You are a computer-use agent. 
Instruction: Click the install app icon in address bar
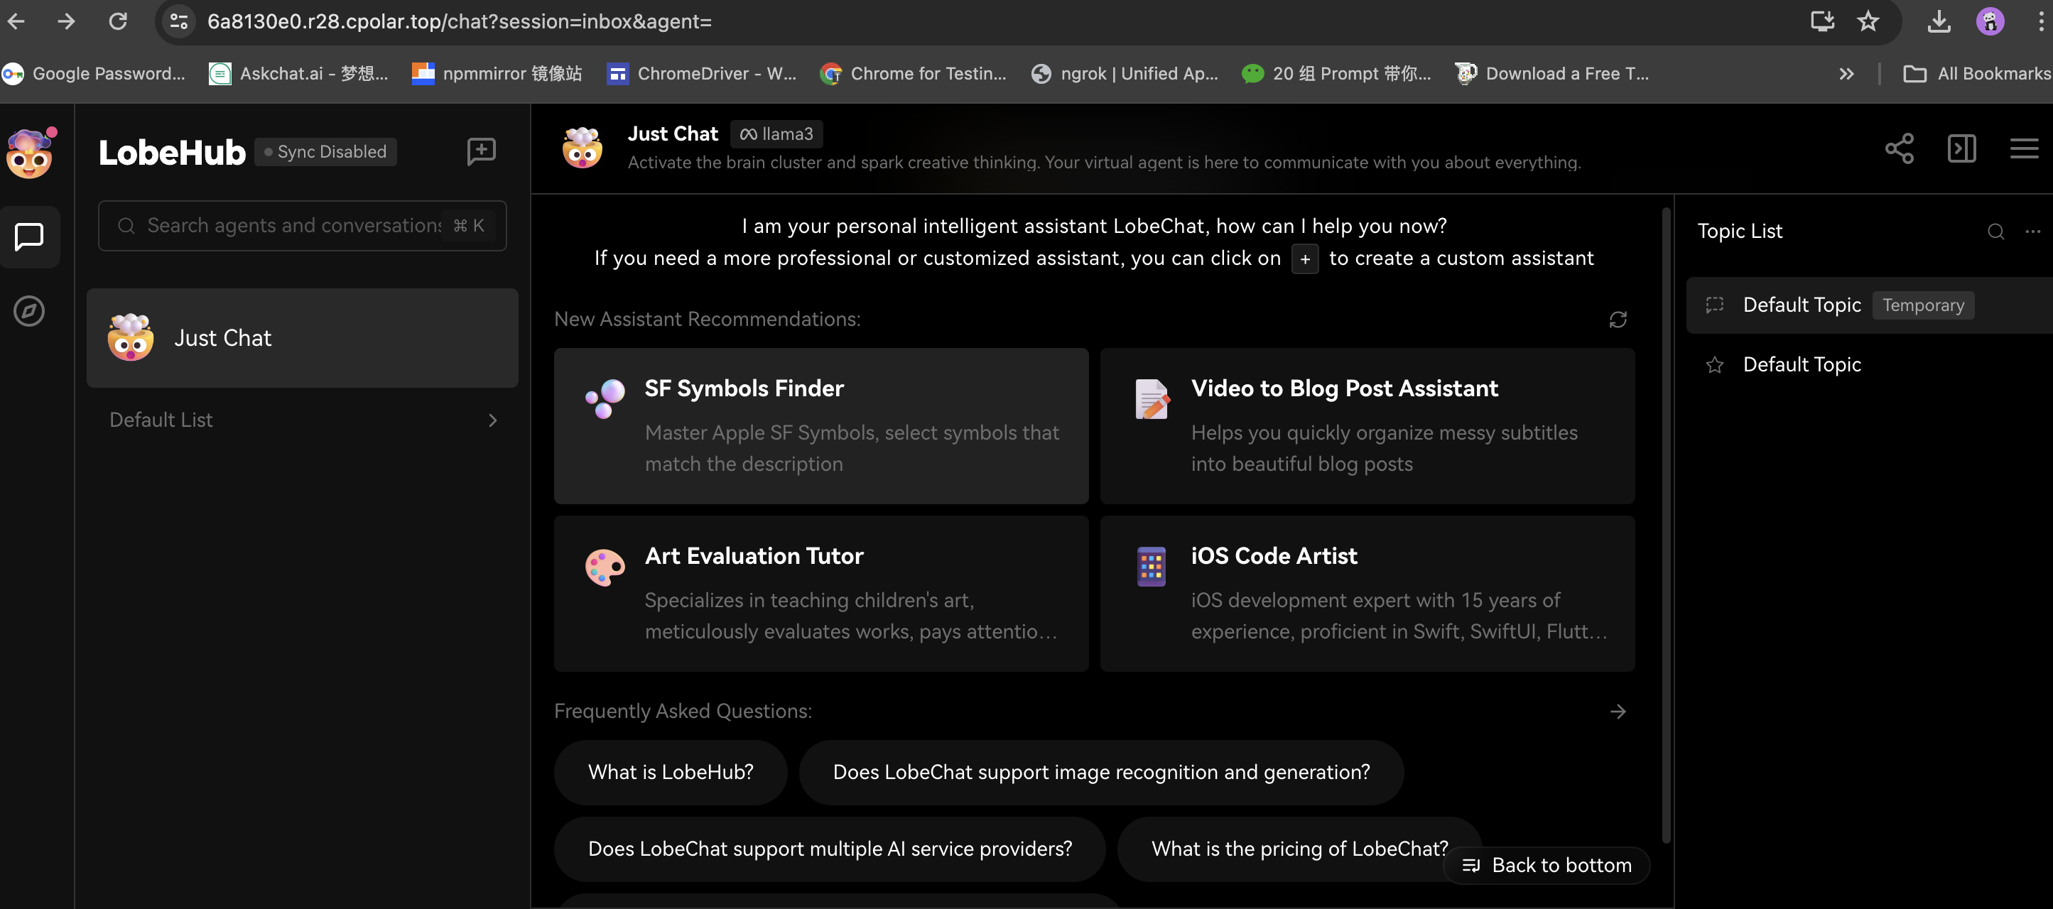[x=1822, y=21]
